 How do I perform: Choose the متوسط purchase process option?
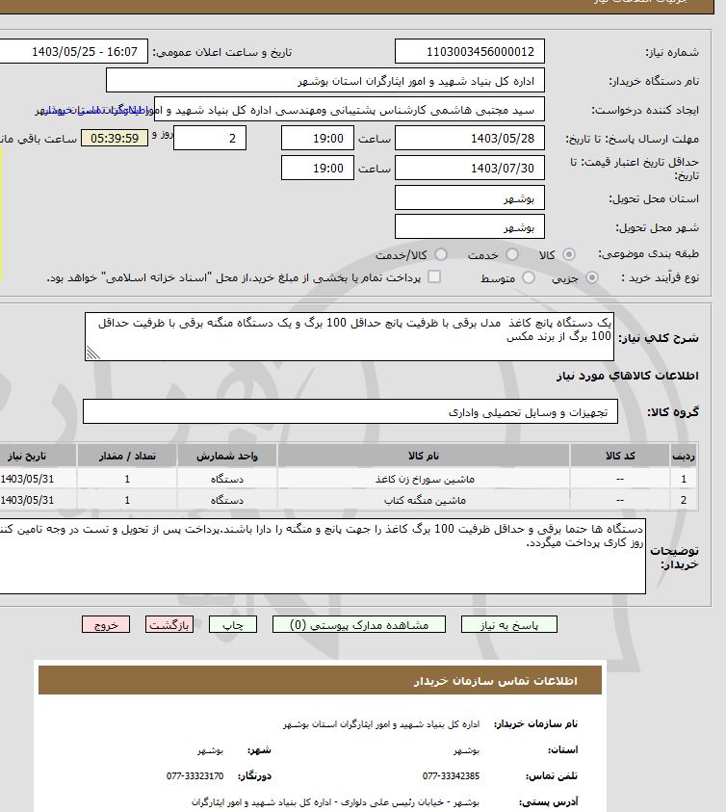tap(529, 278)
